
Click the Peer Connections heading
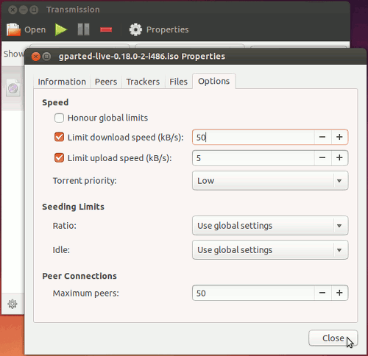(79, 276)
